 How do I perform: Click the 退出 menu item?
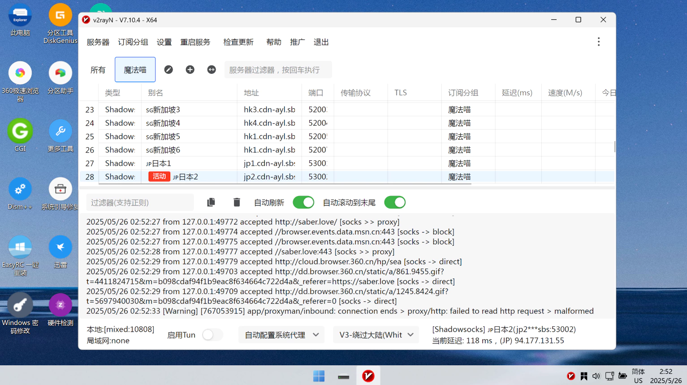(321, 42)
